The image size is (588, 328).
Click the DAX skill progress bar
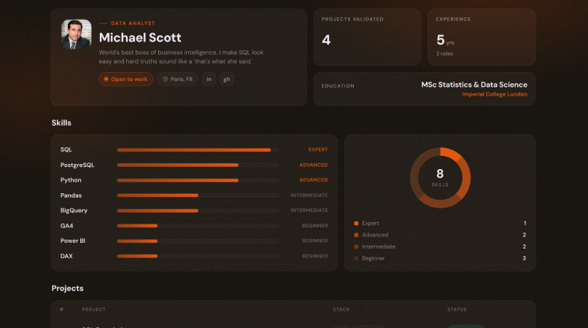(198, 256)
